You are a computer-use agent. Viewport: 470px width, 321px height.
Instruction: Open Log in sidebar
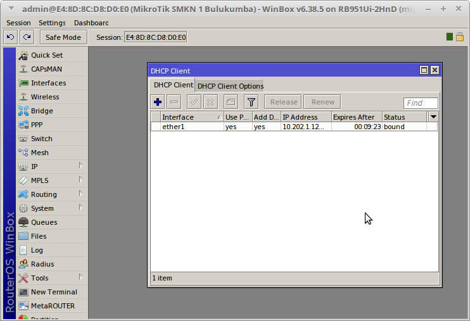click(52, 250)
